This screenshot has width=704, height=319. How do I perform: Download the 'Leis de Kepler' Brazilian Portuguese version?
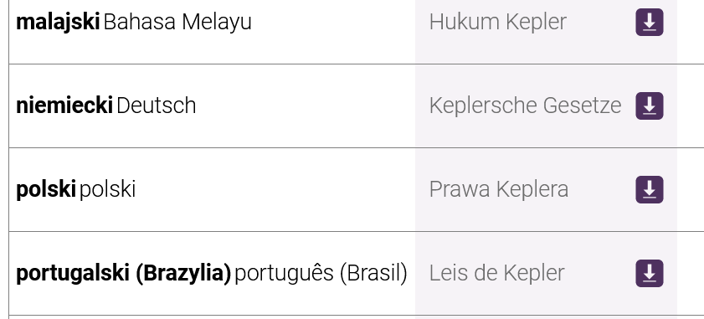650,273
